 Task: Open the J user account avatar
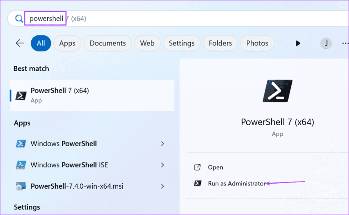[x=326, y=44]
